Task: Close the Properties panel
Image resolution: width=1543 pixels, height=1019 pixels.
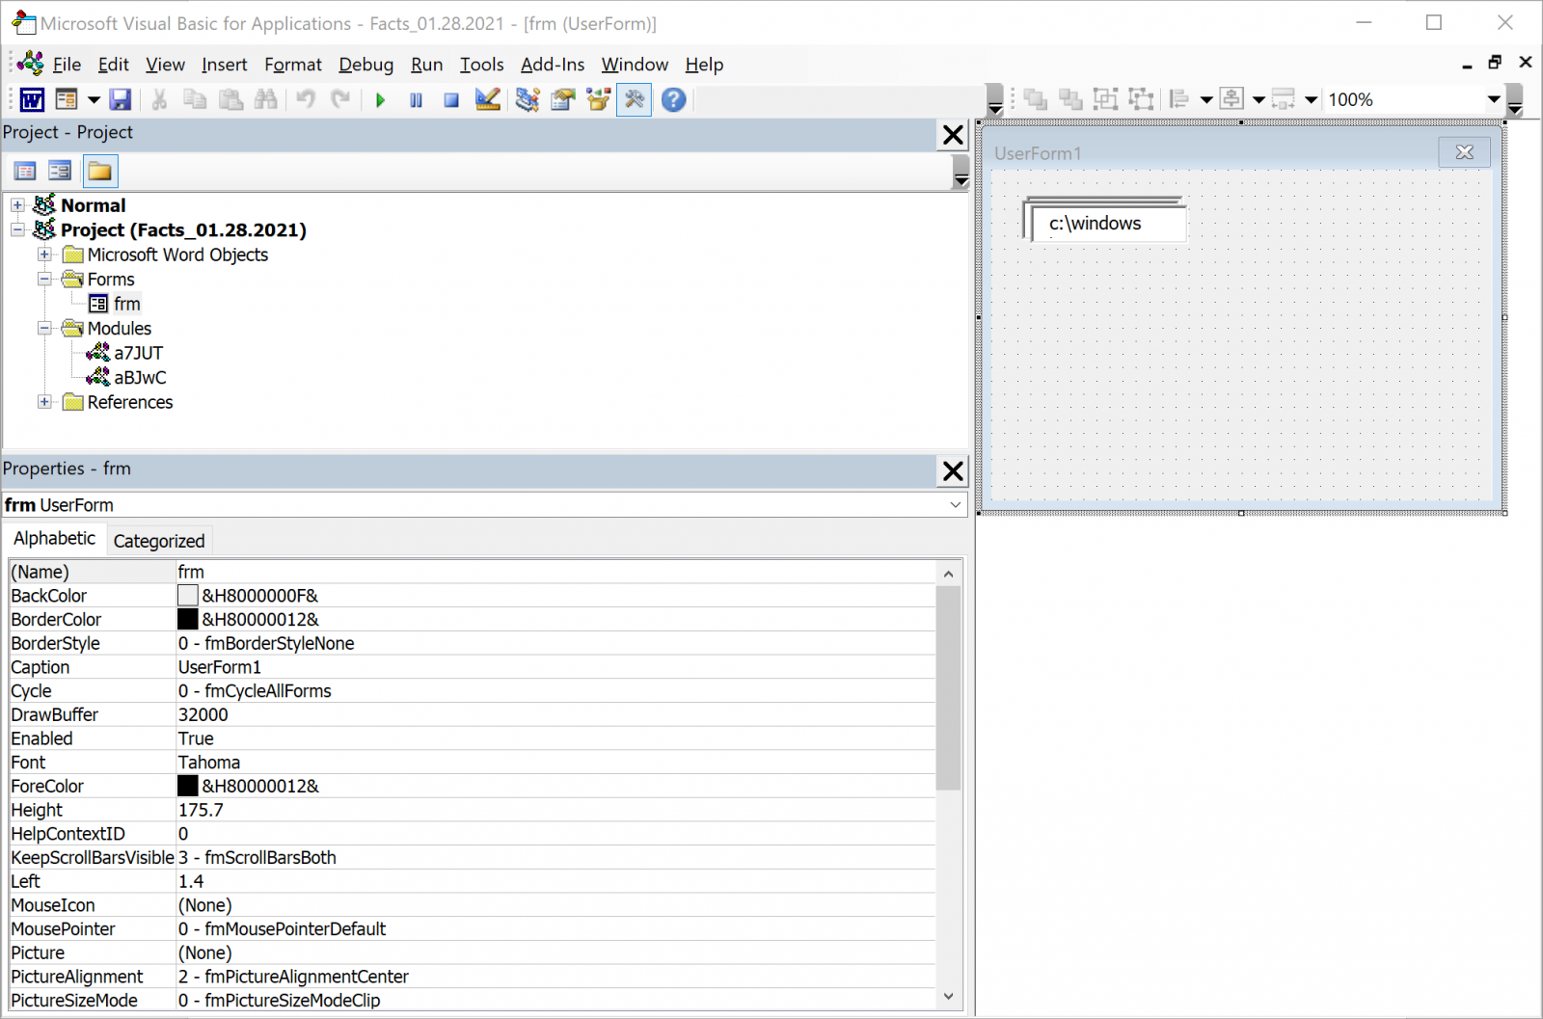Action: click(x=952, y=470)
